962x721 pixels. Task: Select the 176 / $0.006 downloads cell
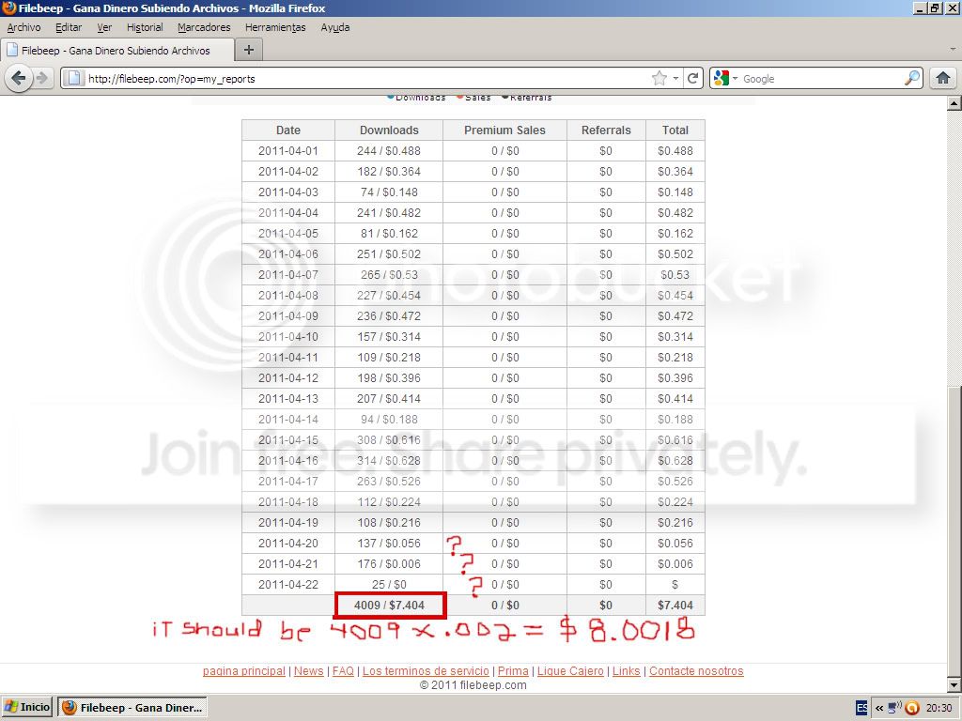coord(389,564)
